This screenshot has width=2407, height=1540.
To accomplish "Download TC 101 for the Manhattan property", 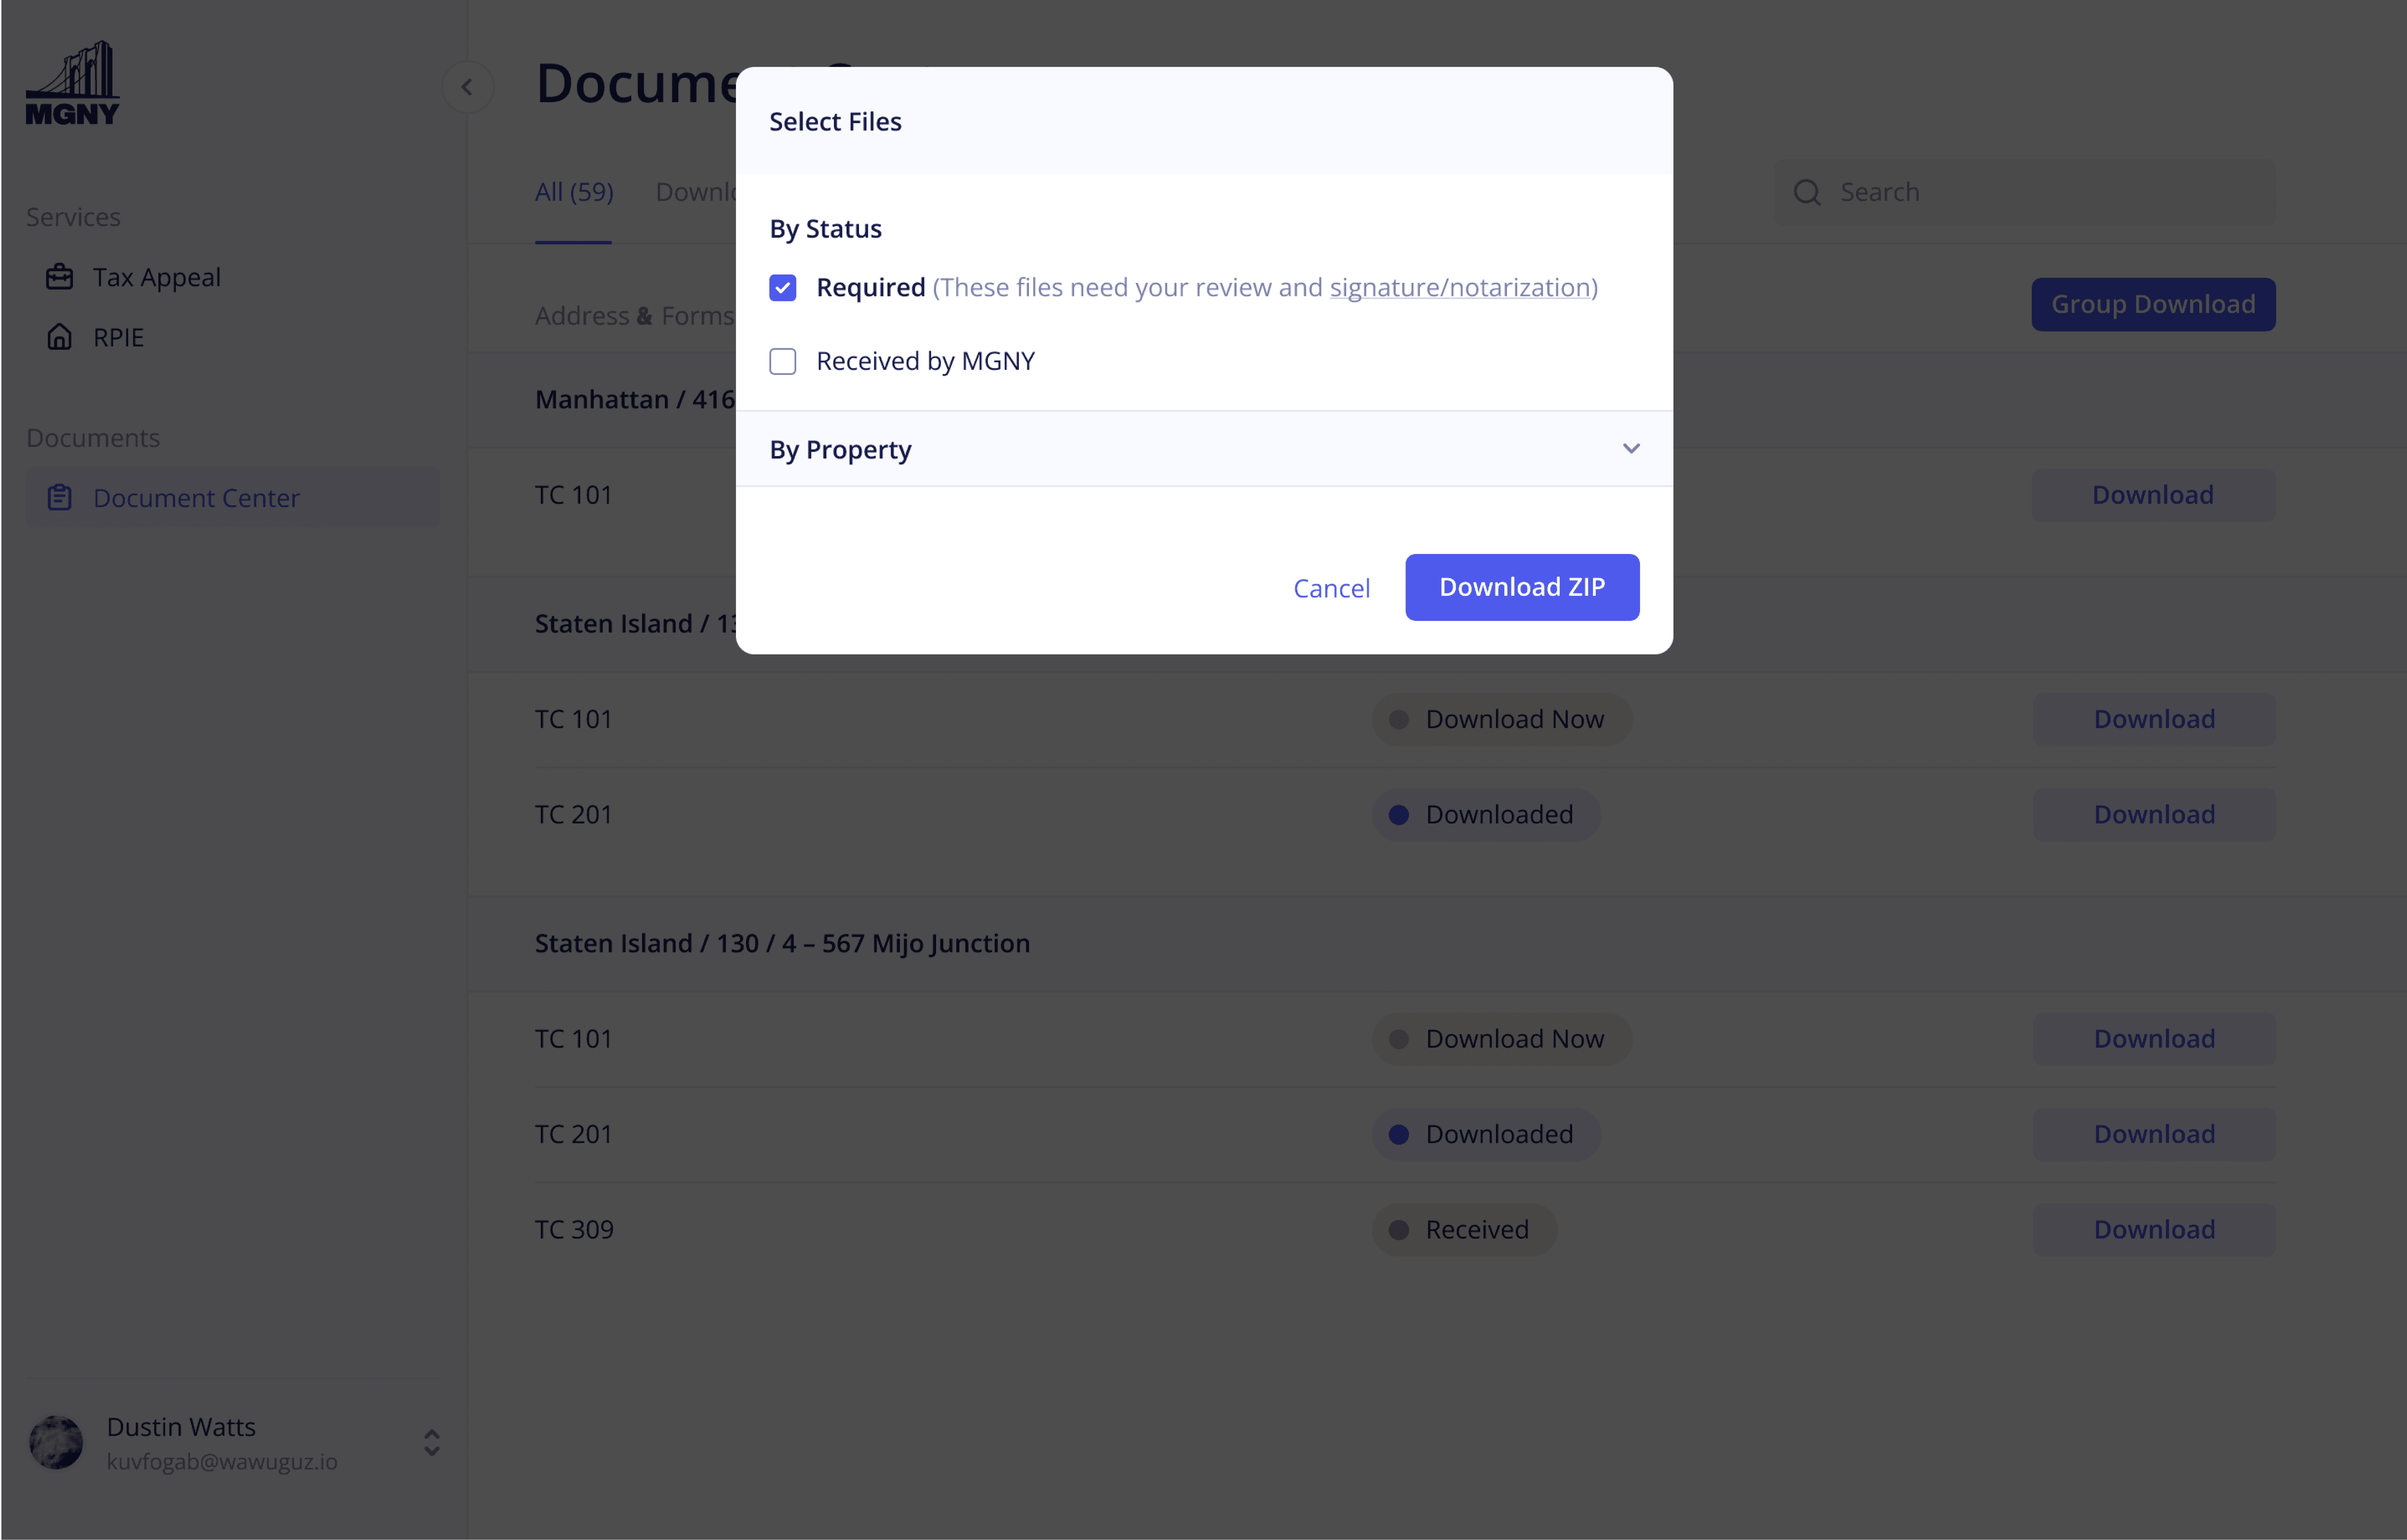I will [x=2153, y=495].
